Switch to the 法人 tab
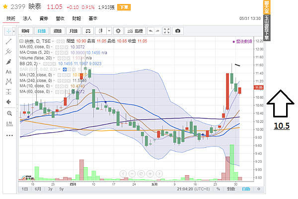This screenshot has height=199, width=298. (x=28, y=18)
